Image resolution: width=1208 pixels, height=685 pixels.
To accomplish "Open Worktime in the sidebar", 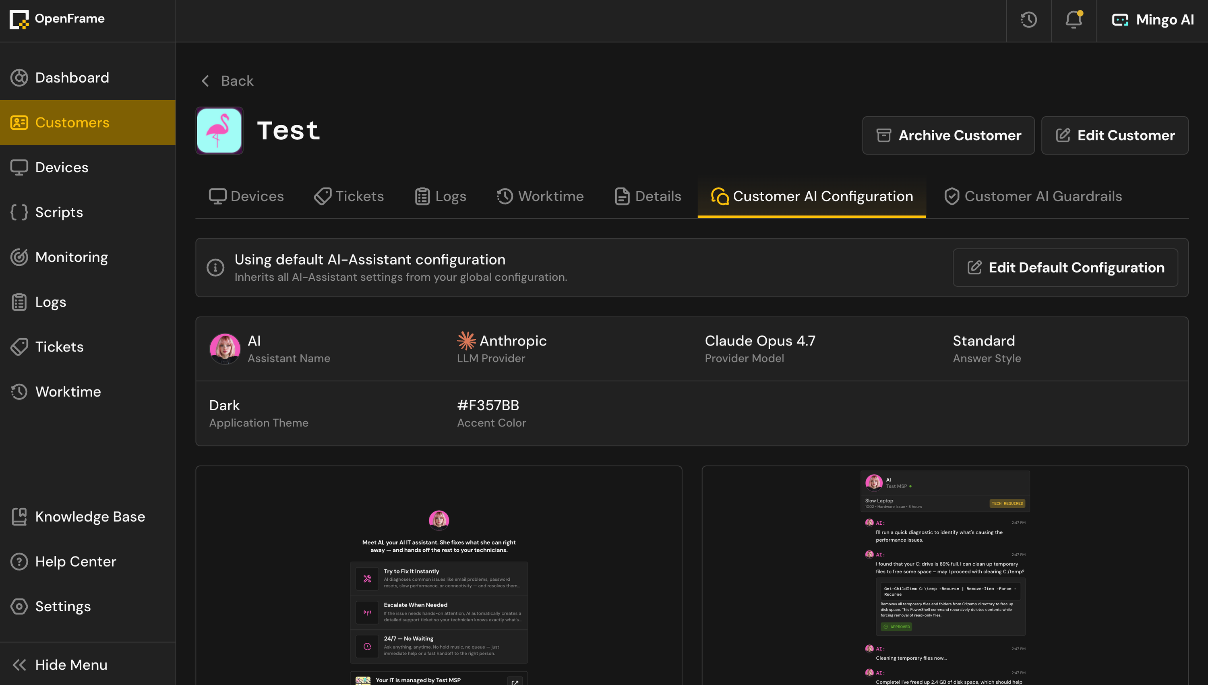I will tap(87, 391).
